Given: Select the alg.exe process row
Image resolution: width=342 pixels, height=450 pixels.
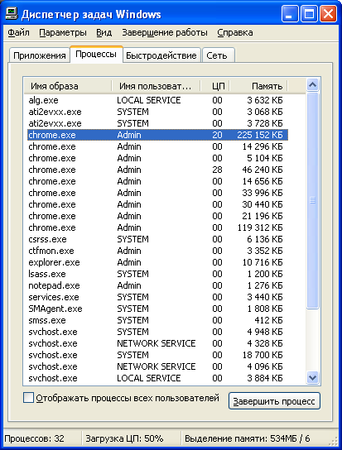Looking at the screenshot, I should click(157, 100).
